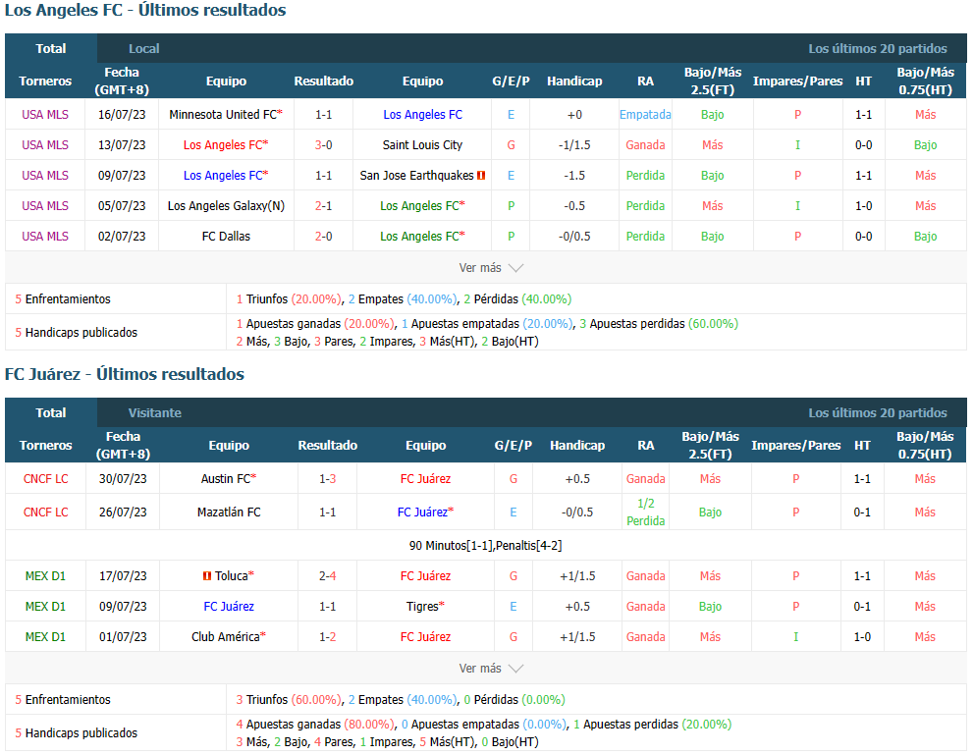Click handicap '-1/1.5' in Saint Louis City row

point(574,144)
